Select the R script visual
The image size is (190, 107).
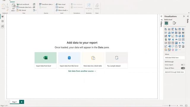180,43
